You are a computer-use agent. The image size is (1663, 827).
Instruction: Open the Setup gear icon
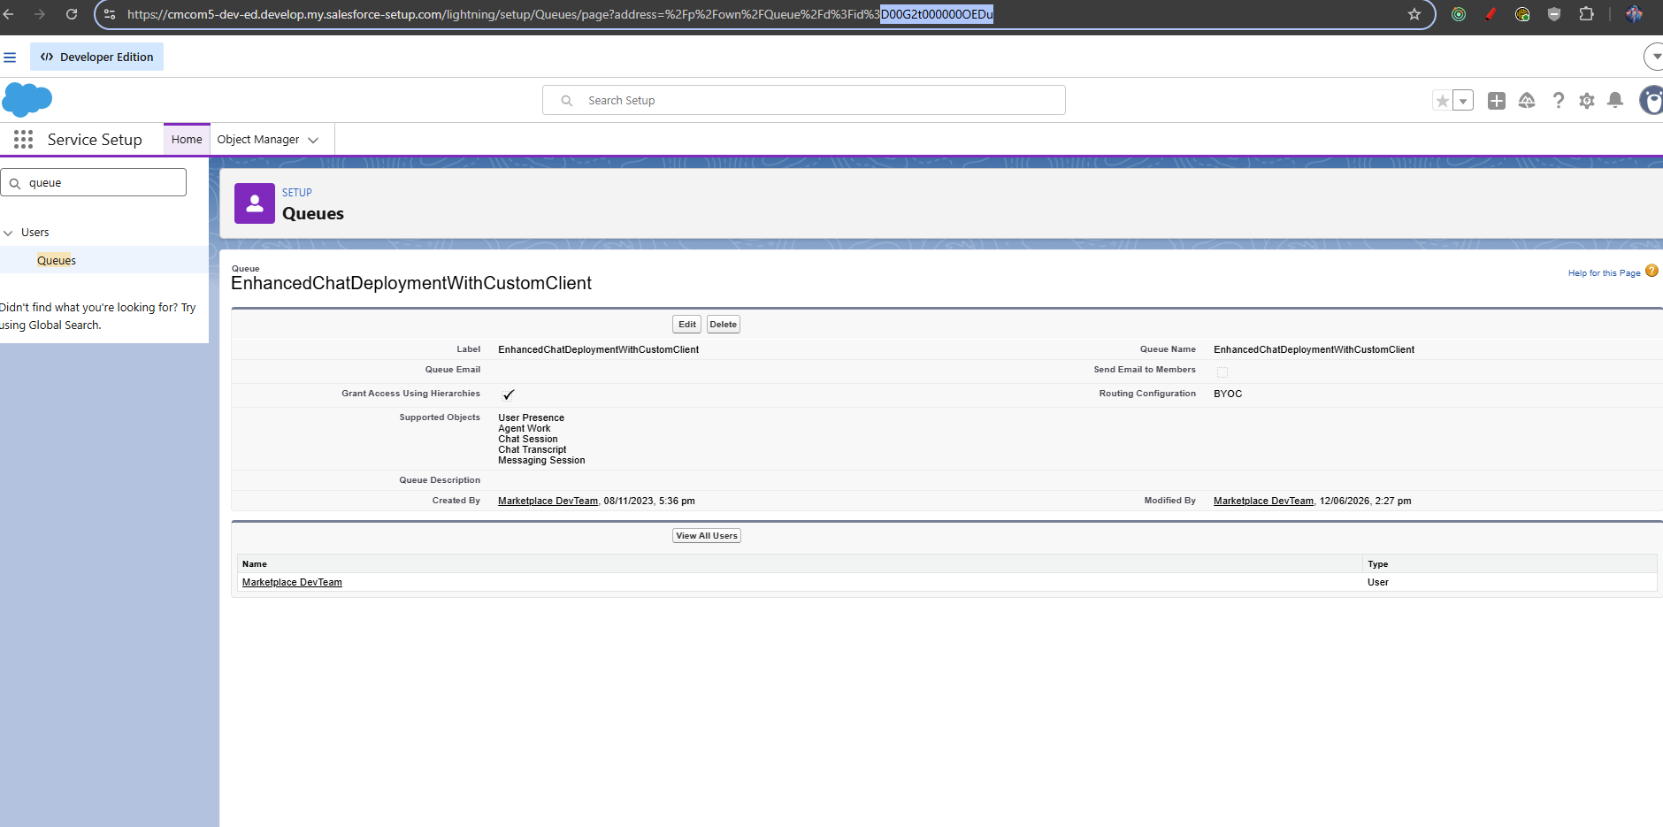tap(1587, 101)
